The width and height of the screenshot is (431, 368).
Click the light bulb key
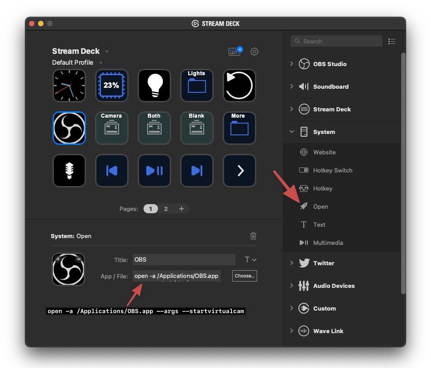[x=154, y=86]
